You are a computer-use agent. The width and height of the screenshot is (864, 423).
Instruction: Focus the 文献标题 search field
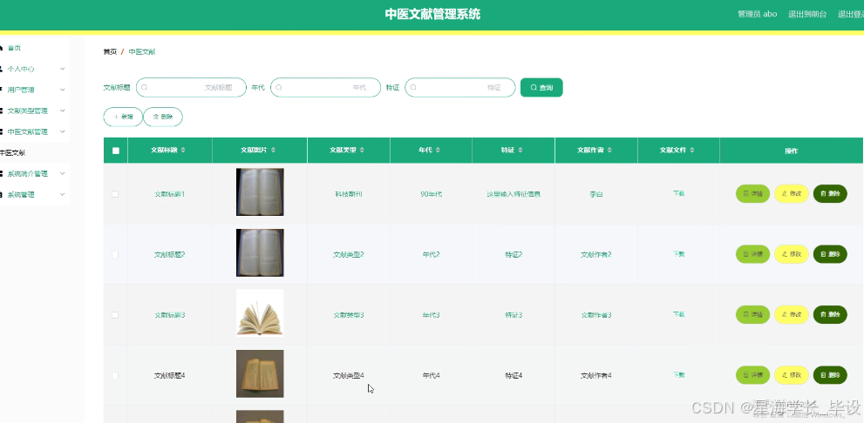tap(191, 87)
